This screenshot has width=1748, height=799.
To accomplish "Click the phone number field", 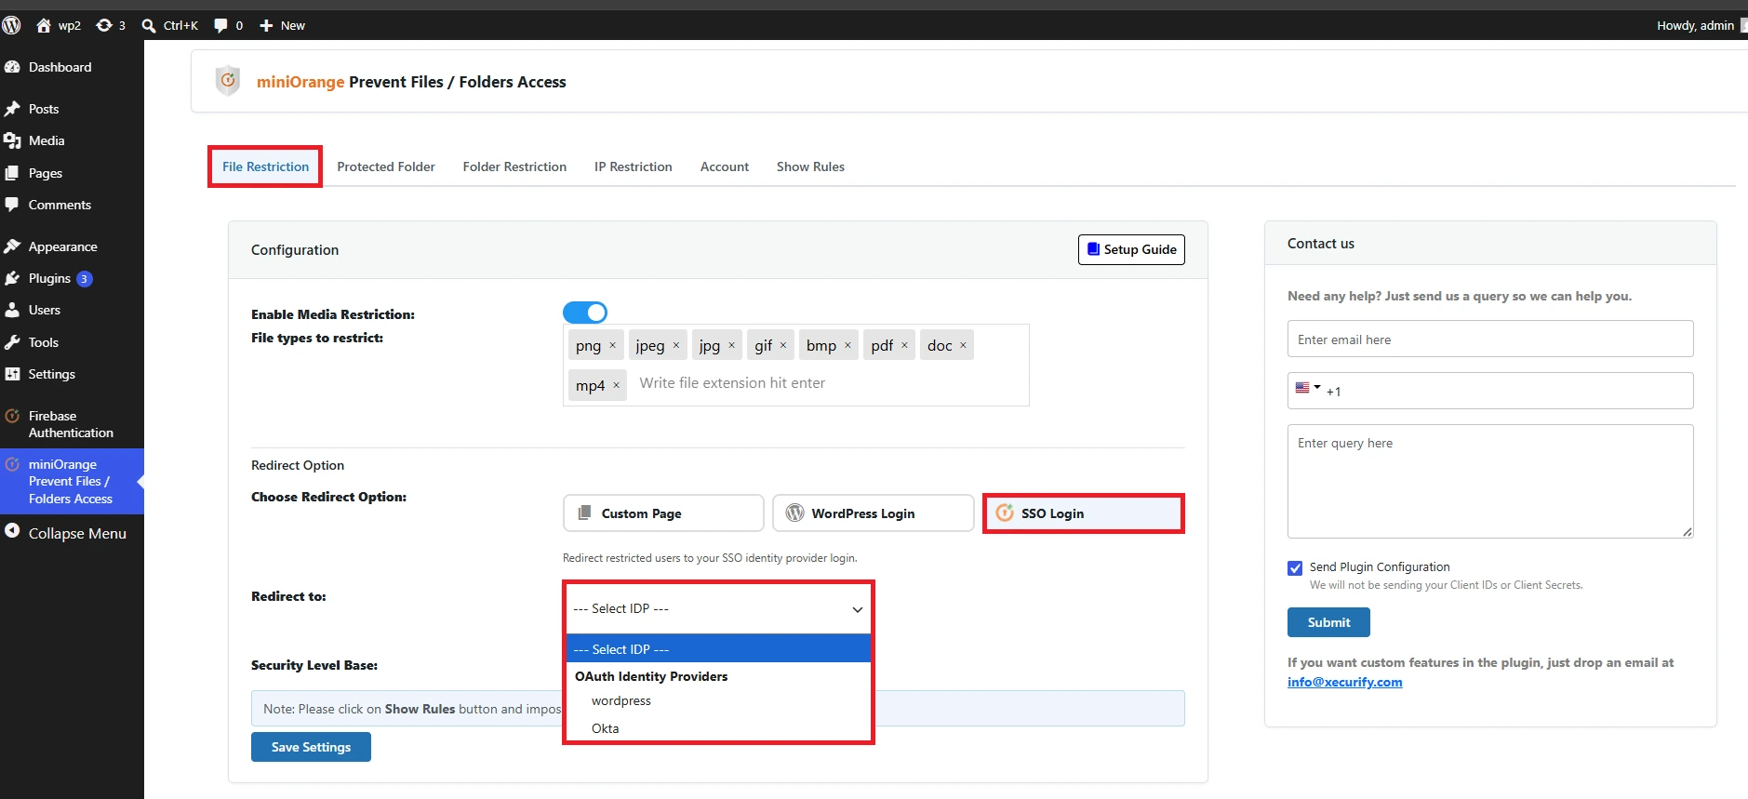I will pyautogui.click(x=1490, y=391).
